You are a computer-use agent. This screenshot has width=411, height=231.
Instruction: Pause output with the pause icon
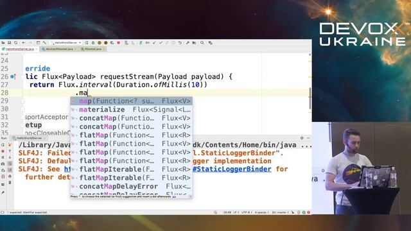coord(3,157)
